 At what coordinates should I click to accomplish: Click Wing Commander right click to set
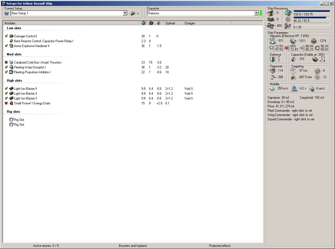[x=290, y=115]
